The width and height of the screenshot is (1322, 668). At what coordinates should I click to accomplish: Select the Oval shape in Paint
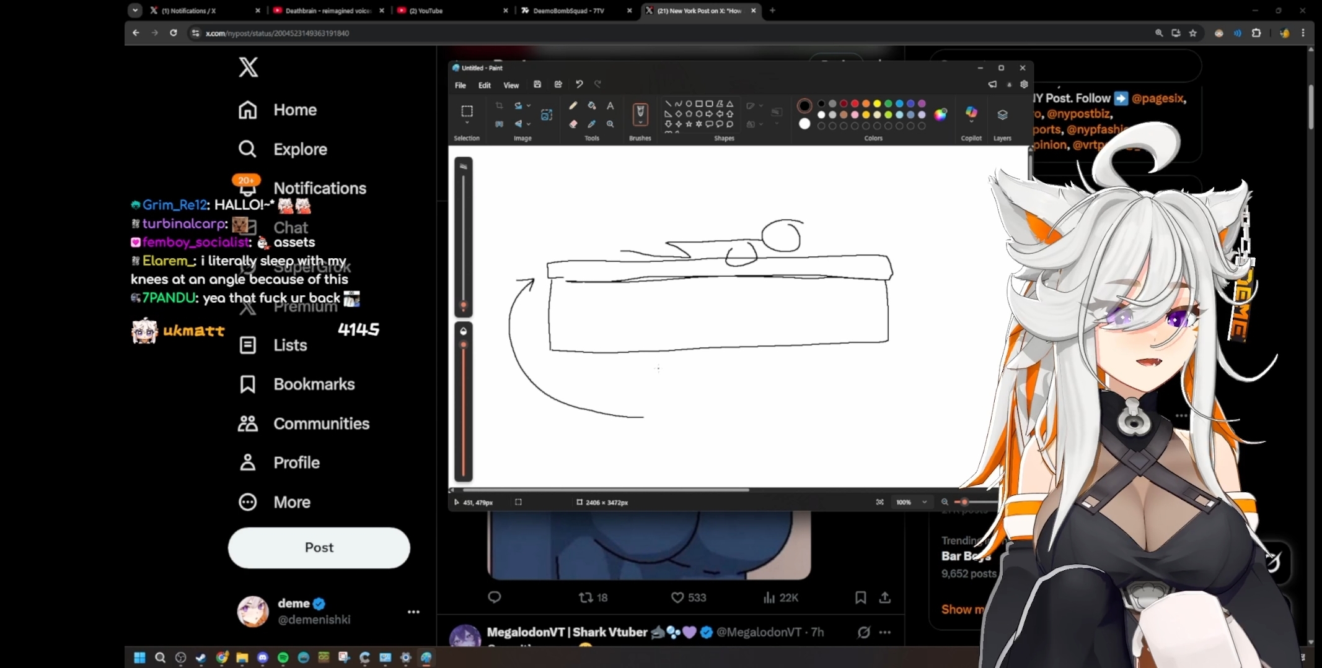(x=689, y=104)
